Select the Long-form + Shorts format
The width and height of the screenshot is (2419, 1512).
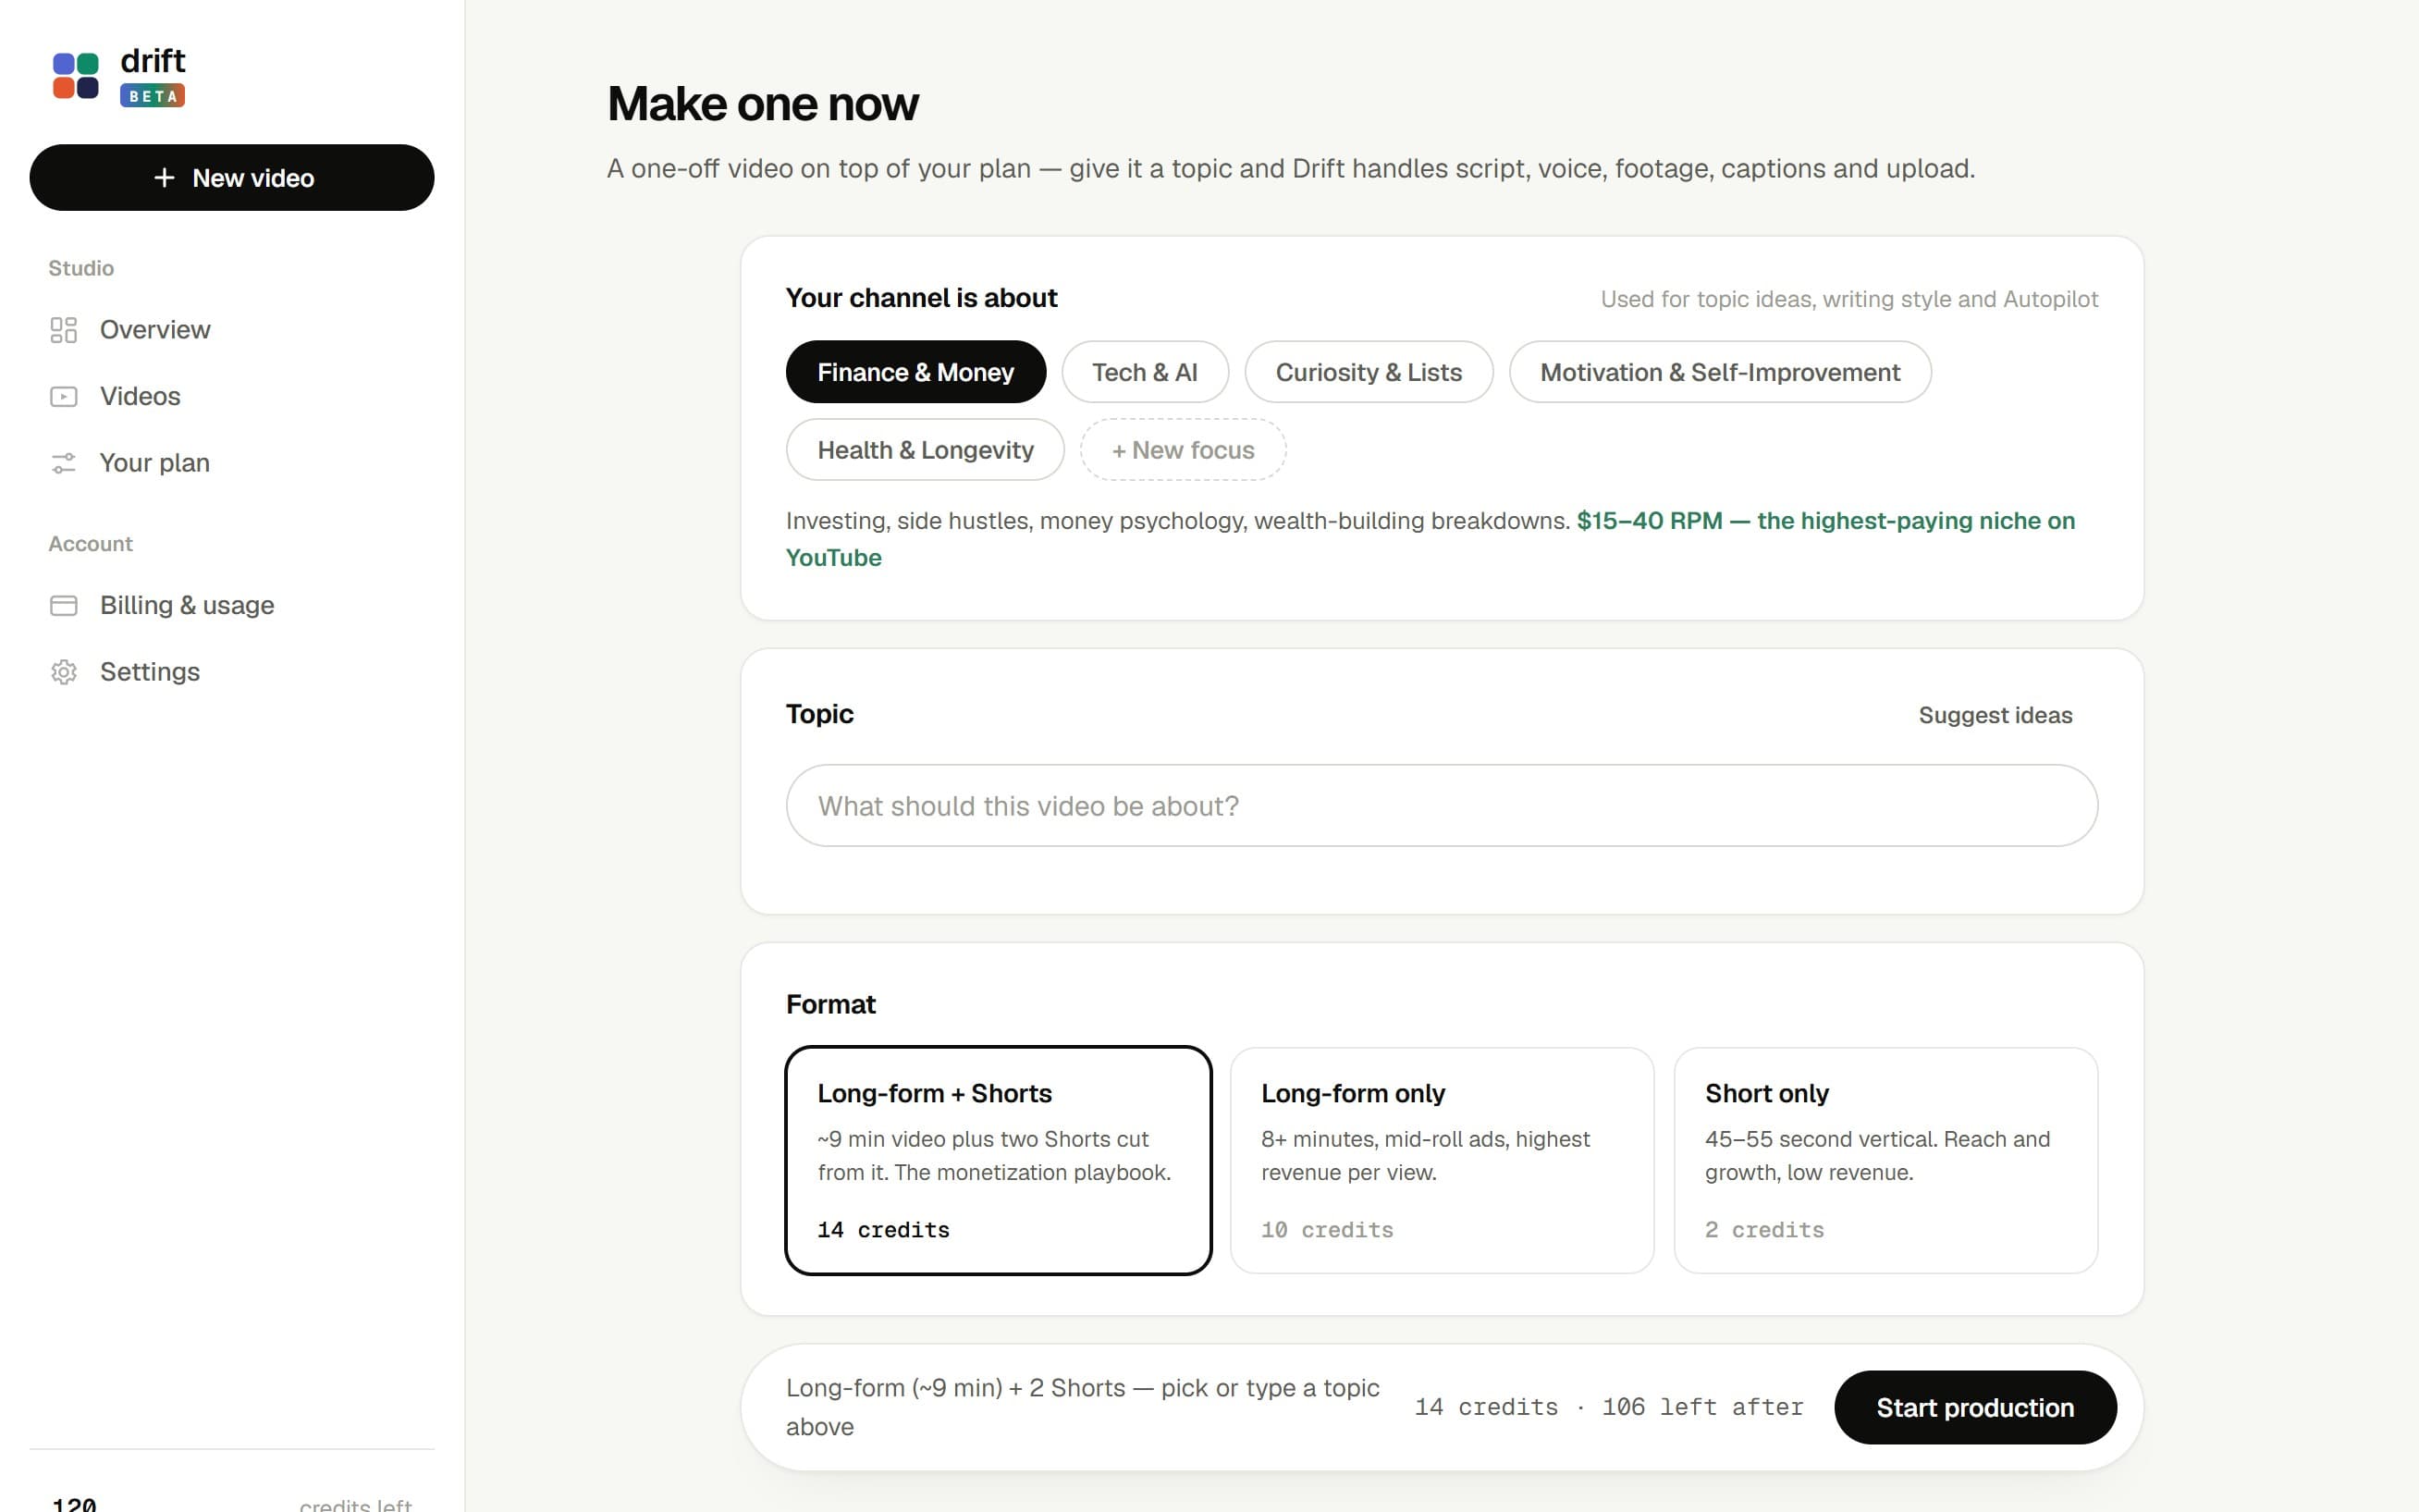click(999, 1160)
